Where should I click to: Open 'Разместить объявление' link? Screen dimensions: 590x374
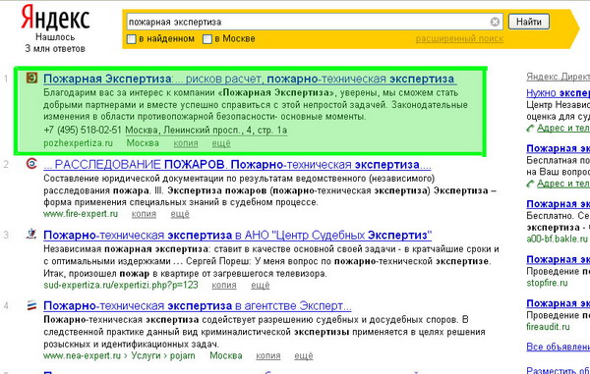[x=558, y=370]
